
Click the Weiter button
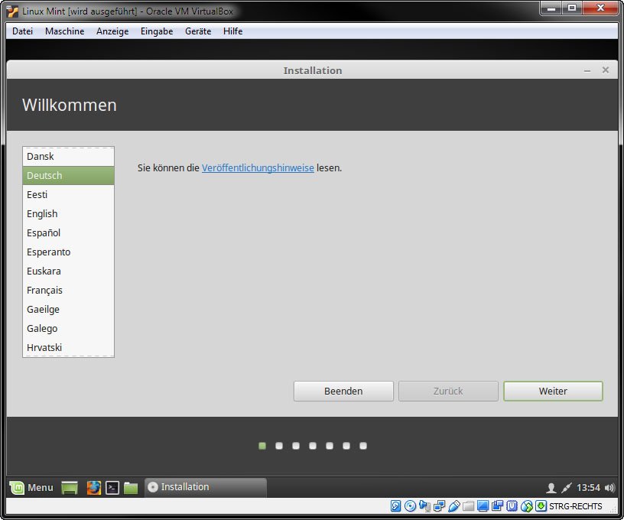pyautogui.click(x=553, y=391)
